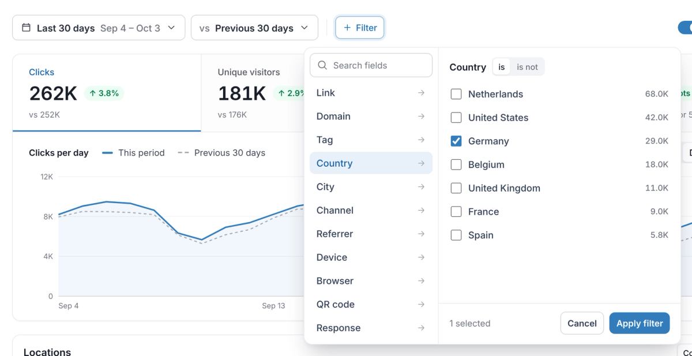Click the Search fields input
The image size is (692, 356).
[371, 65]
